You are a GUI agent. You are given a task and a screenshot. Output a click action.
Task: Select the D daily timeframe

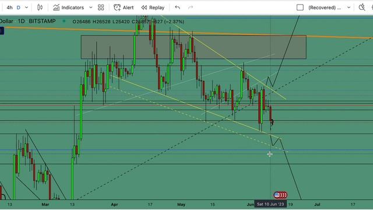pyautogui.click(x=18, y=8)
